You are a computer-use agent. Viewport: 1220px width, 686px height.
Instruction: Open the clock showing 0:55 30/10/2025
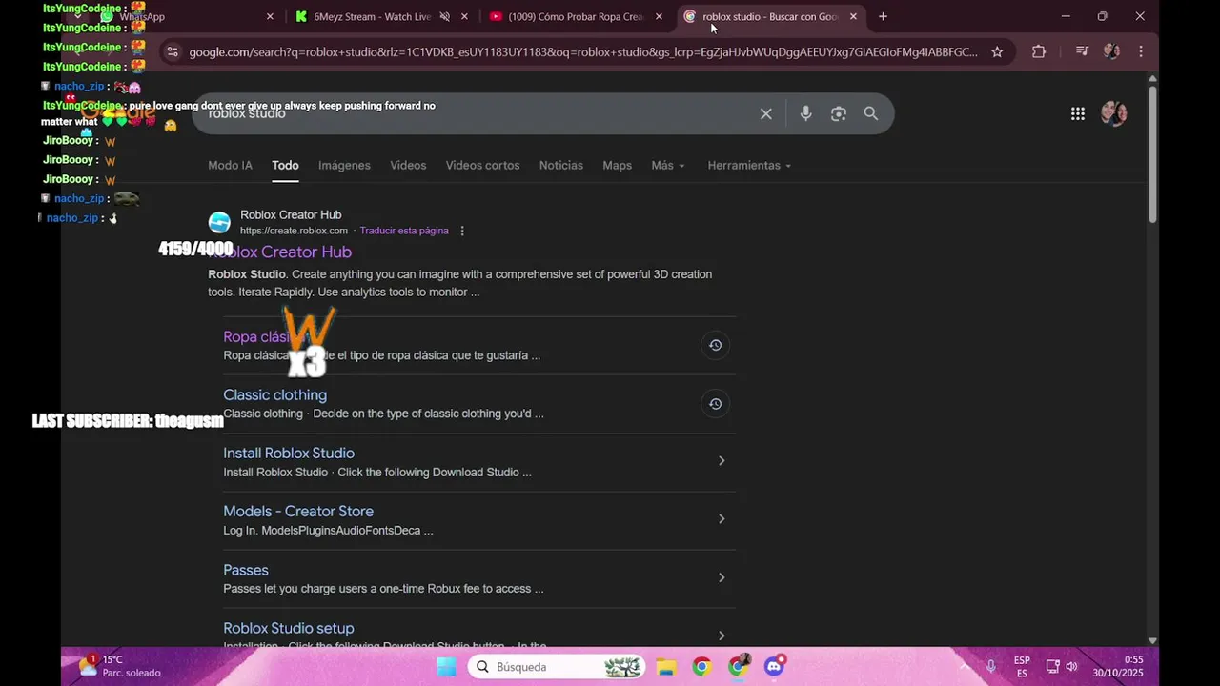pos(1120,666)
